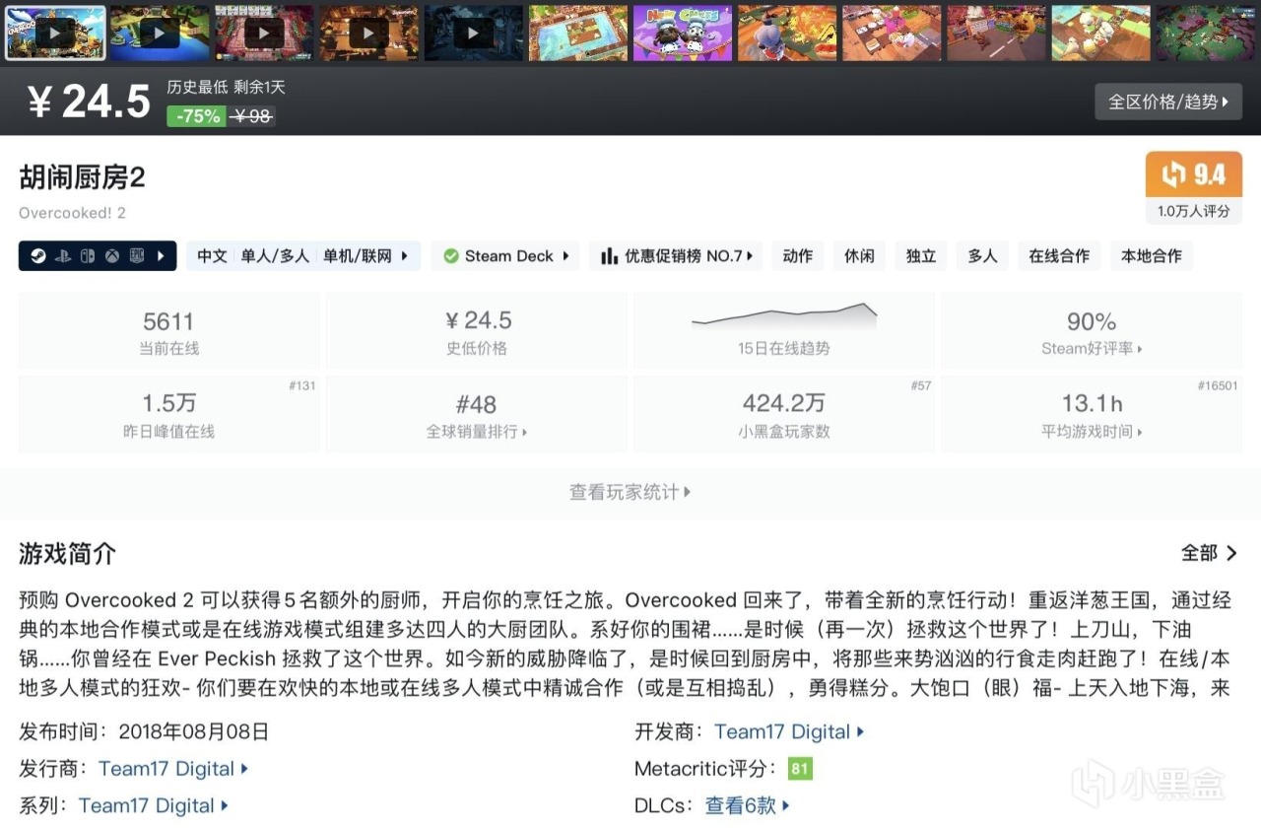Viewport: 1261px width, 829px height.
Task: Play the fifth trailer with dark blue scene
Action: click(474, 34)
